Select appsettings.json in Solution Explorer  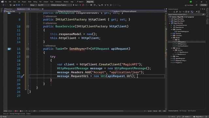tap(180, 58)
